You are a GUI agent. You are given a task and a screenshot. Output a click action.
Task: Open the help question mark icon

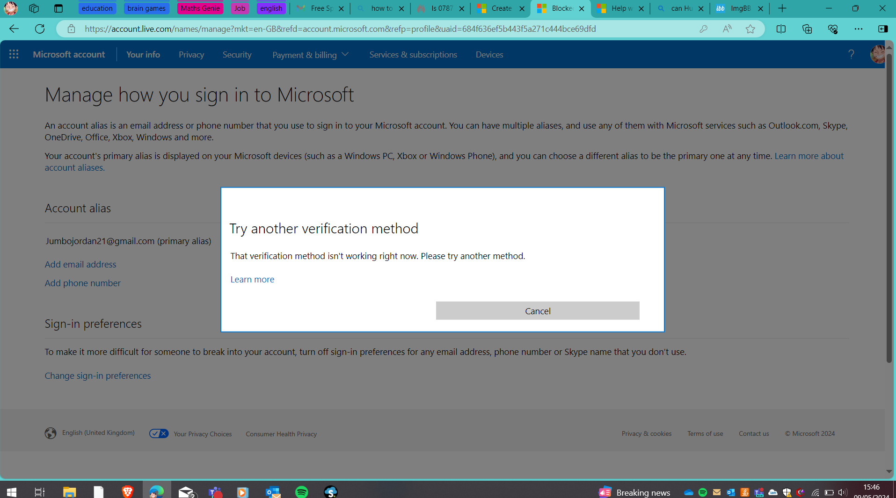click(852, 54)
